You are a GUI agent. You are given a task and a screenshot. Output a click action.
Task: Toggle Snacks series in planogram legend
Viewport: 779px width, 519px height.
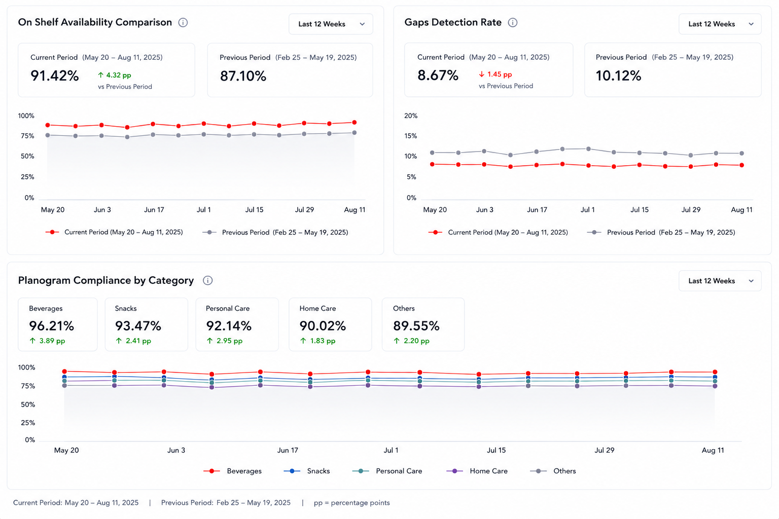(307, 471)
